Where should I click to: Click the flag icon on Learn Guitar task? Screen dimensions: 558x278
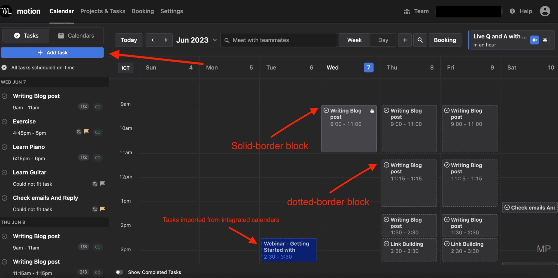coord(102,183)
